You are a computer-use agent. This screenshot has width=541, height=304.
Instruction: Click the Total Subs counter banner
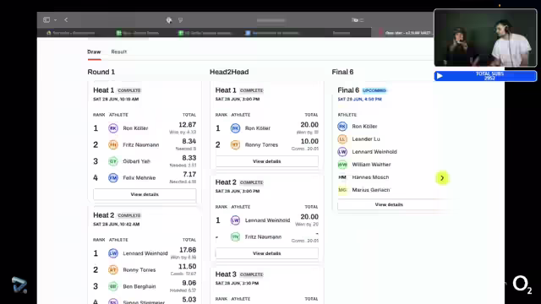click(485, 76)
